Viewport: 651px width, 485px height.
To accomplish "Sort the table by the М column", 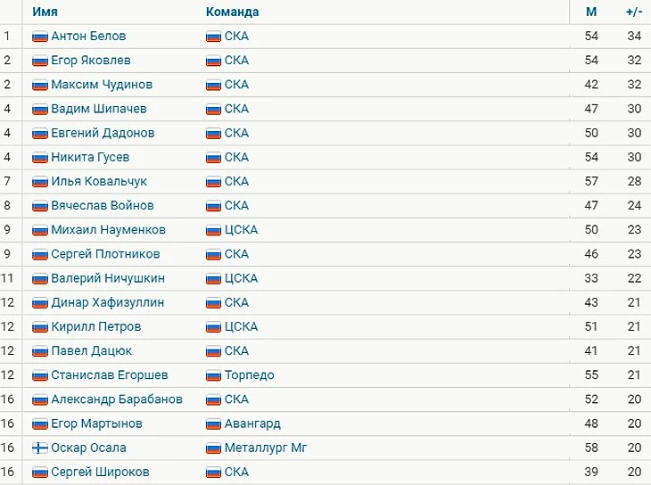I will click(591, 12).
